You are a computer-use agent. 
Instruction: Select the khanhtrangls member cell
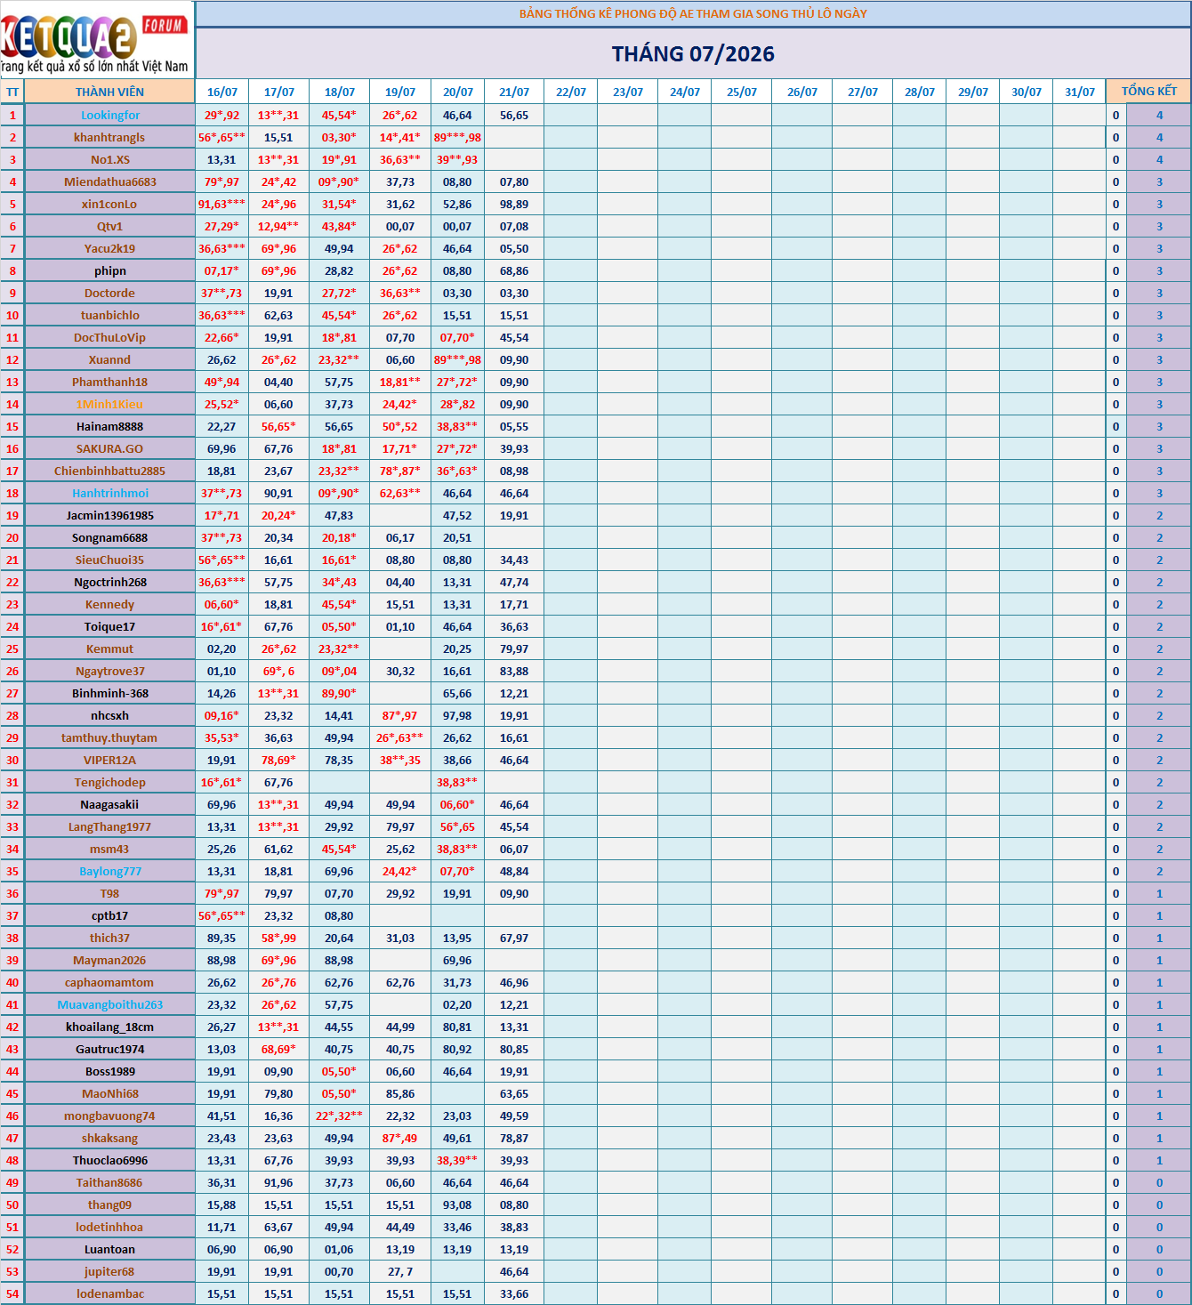pyautogui.click(x=109, y=137)
